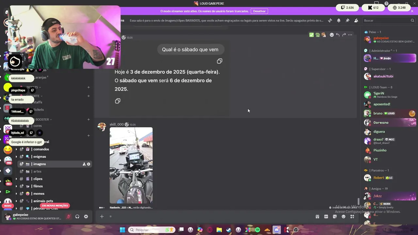Dismiss the streamer mode banner
Image resolution: width=418 pixels, height=235 pixels.
tap(412, 11)
